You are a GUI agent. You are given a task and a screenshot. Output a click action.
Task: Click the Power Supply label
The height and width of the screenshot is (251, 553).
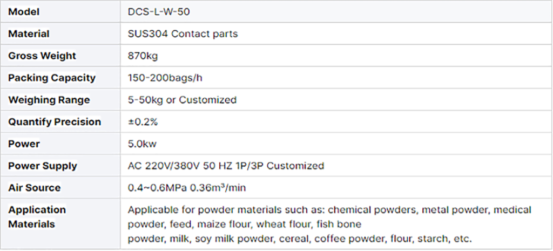[x=43, y=166]
